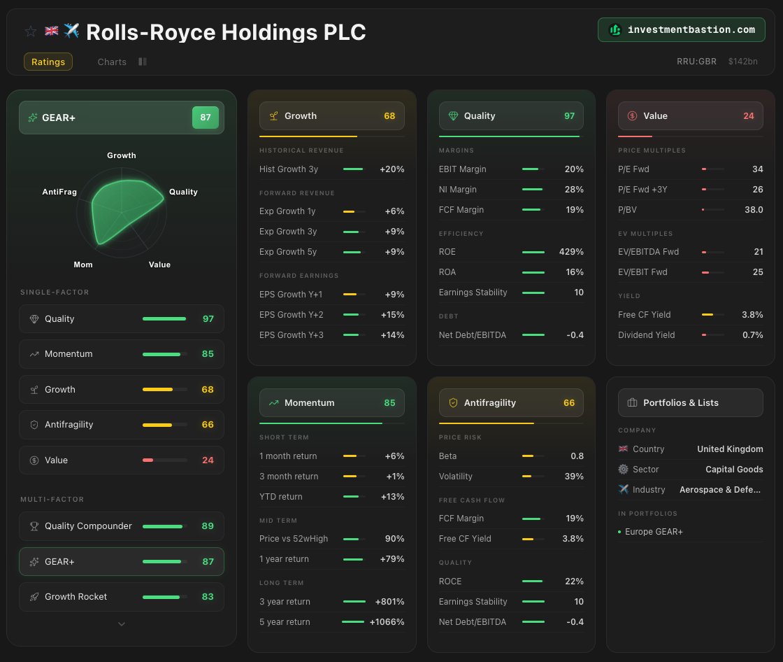Click the EPS Growth Y+2 row label
The height and width of the screenshot is (662, 783).
(291, 315)
